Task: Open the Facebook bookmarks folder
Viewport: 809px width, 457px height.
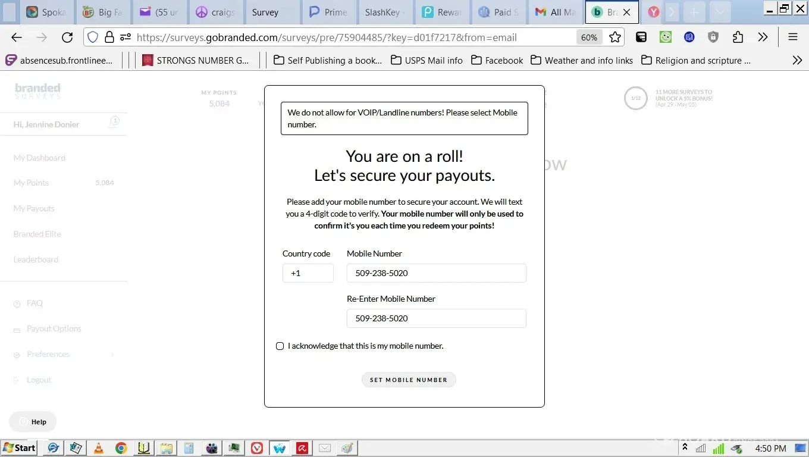Action: point(497,60)
